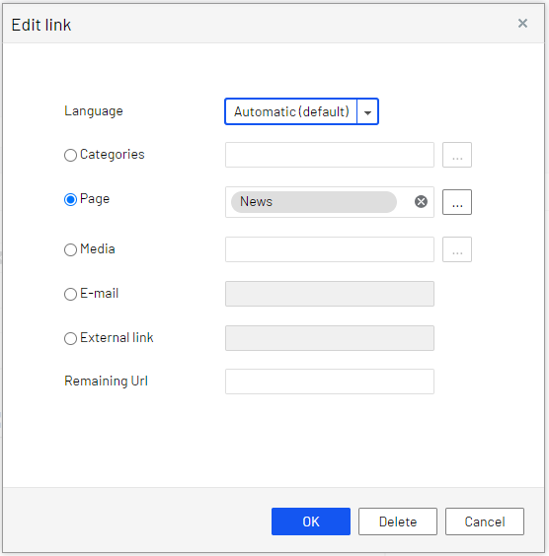Image resolution: width=549 pixels, height=556 pixels.
Task: Open the Page browse ellipsis button
Action: point(457,202)
